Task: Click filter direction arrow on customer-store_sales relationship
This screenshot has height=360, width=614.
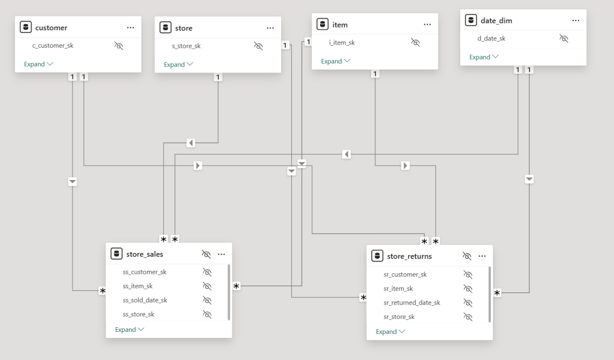Action: (73, 182)
